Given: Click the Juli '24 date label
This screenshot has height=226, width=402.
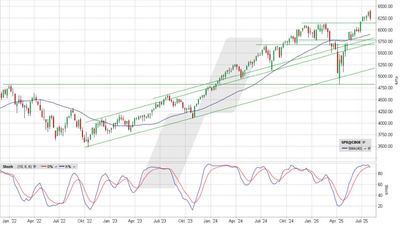Looking at the screenshot, I should point(261,221).
